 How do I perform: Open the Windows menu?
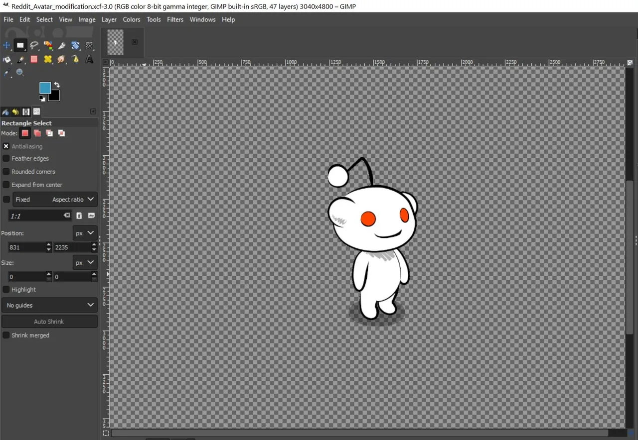tap(202, 19)
